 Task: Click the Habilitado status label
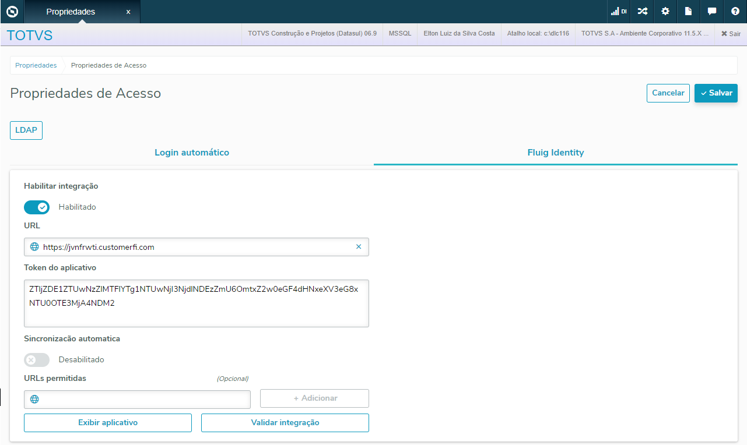click(x=78, y=207)
